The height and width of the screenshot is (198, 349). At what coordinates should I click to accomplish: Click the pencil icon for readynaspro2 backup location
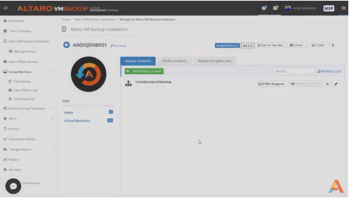pos(336,84)
